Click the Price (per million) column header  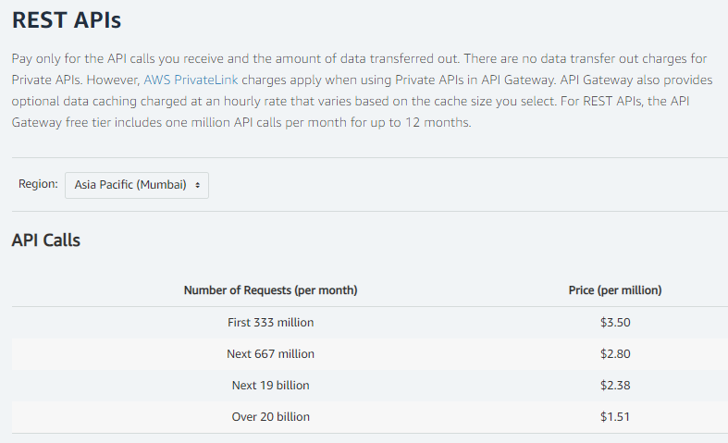click(x=614, y=290)
